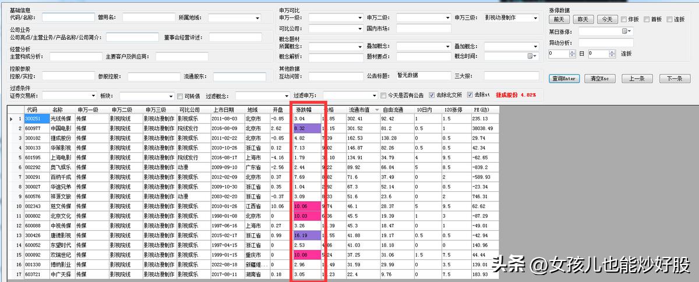Click the 下一条 button
Viewport: 699px width, 282px height.
pyautogui.click(x=675, y=78)
